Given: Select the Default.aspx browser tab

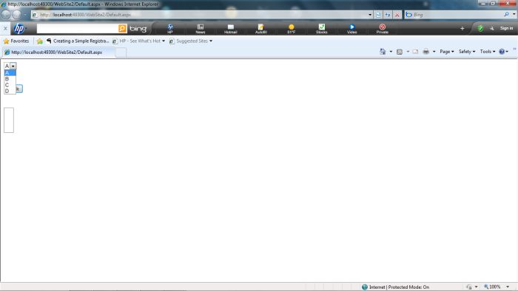Looking at the screenshot, I should click(58, 52).
